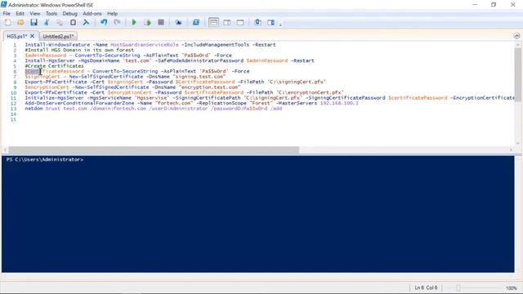Collapse the script pane with the round arrow
The image size is (523, 294).
click(x=516, y=36)
